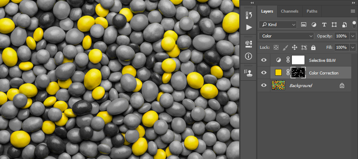Open the Kind filter type dropdown
Viewport: 358px width, 159px height.
(x=278, y=25)
